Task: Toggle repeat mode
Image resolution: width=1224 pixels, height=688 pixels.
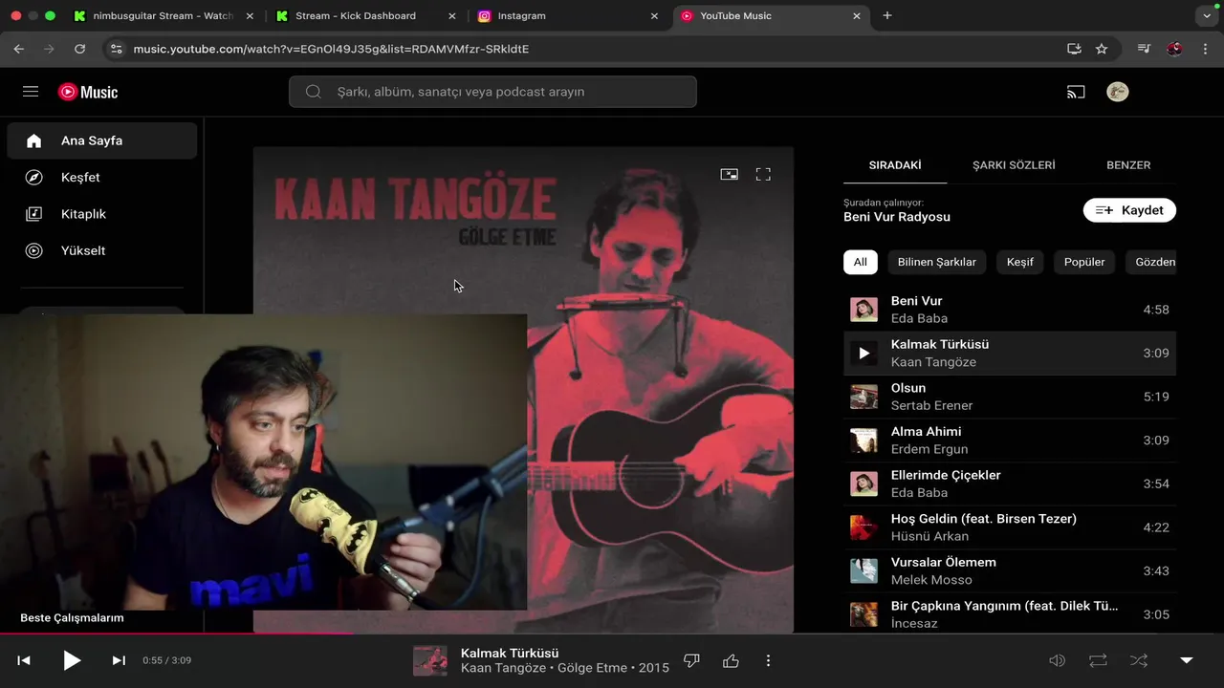Action: [1098, 660]
